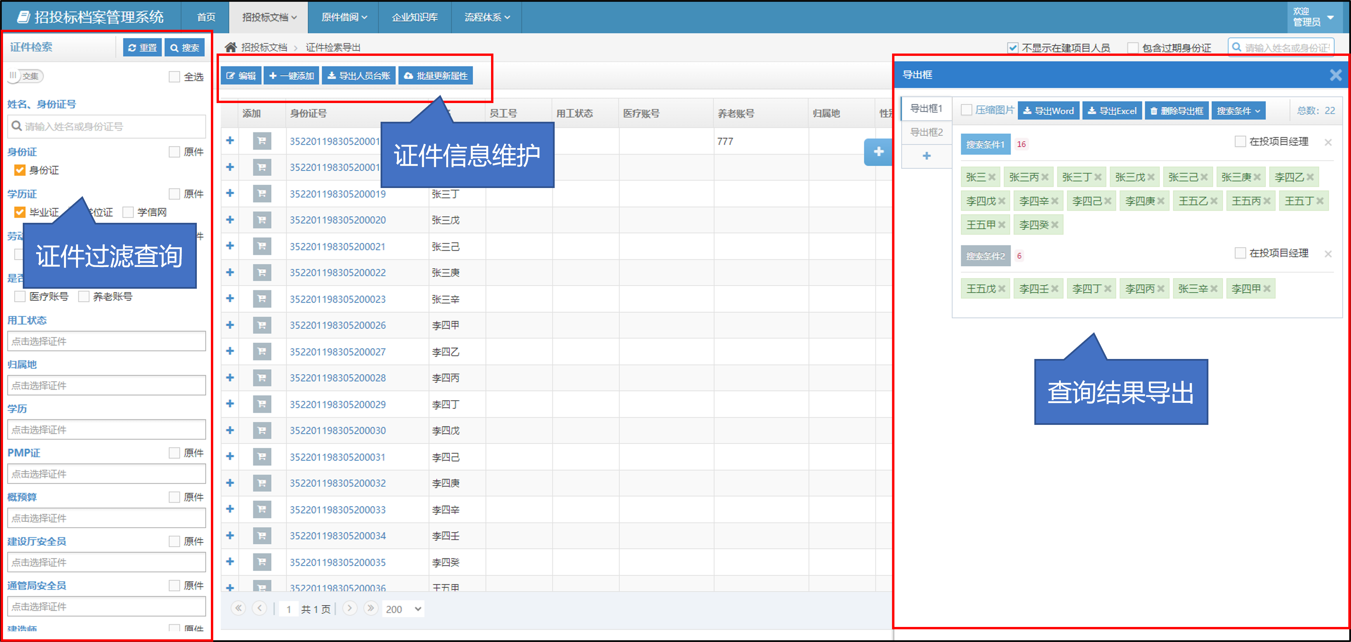Screen dimensions: 1351x642
Task: Open the 搜索条件 dropdown button
Action: pyautogui.click(x=1238, y=111)
